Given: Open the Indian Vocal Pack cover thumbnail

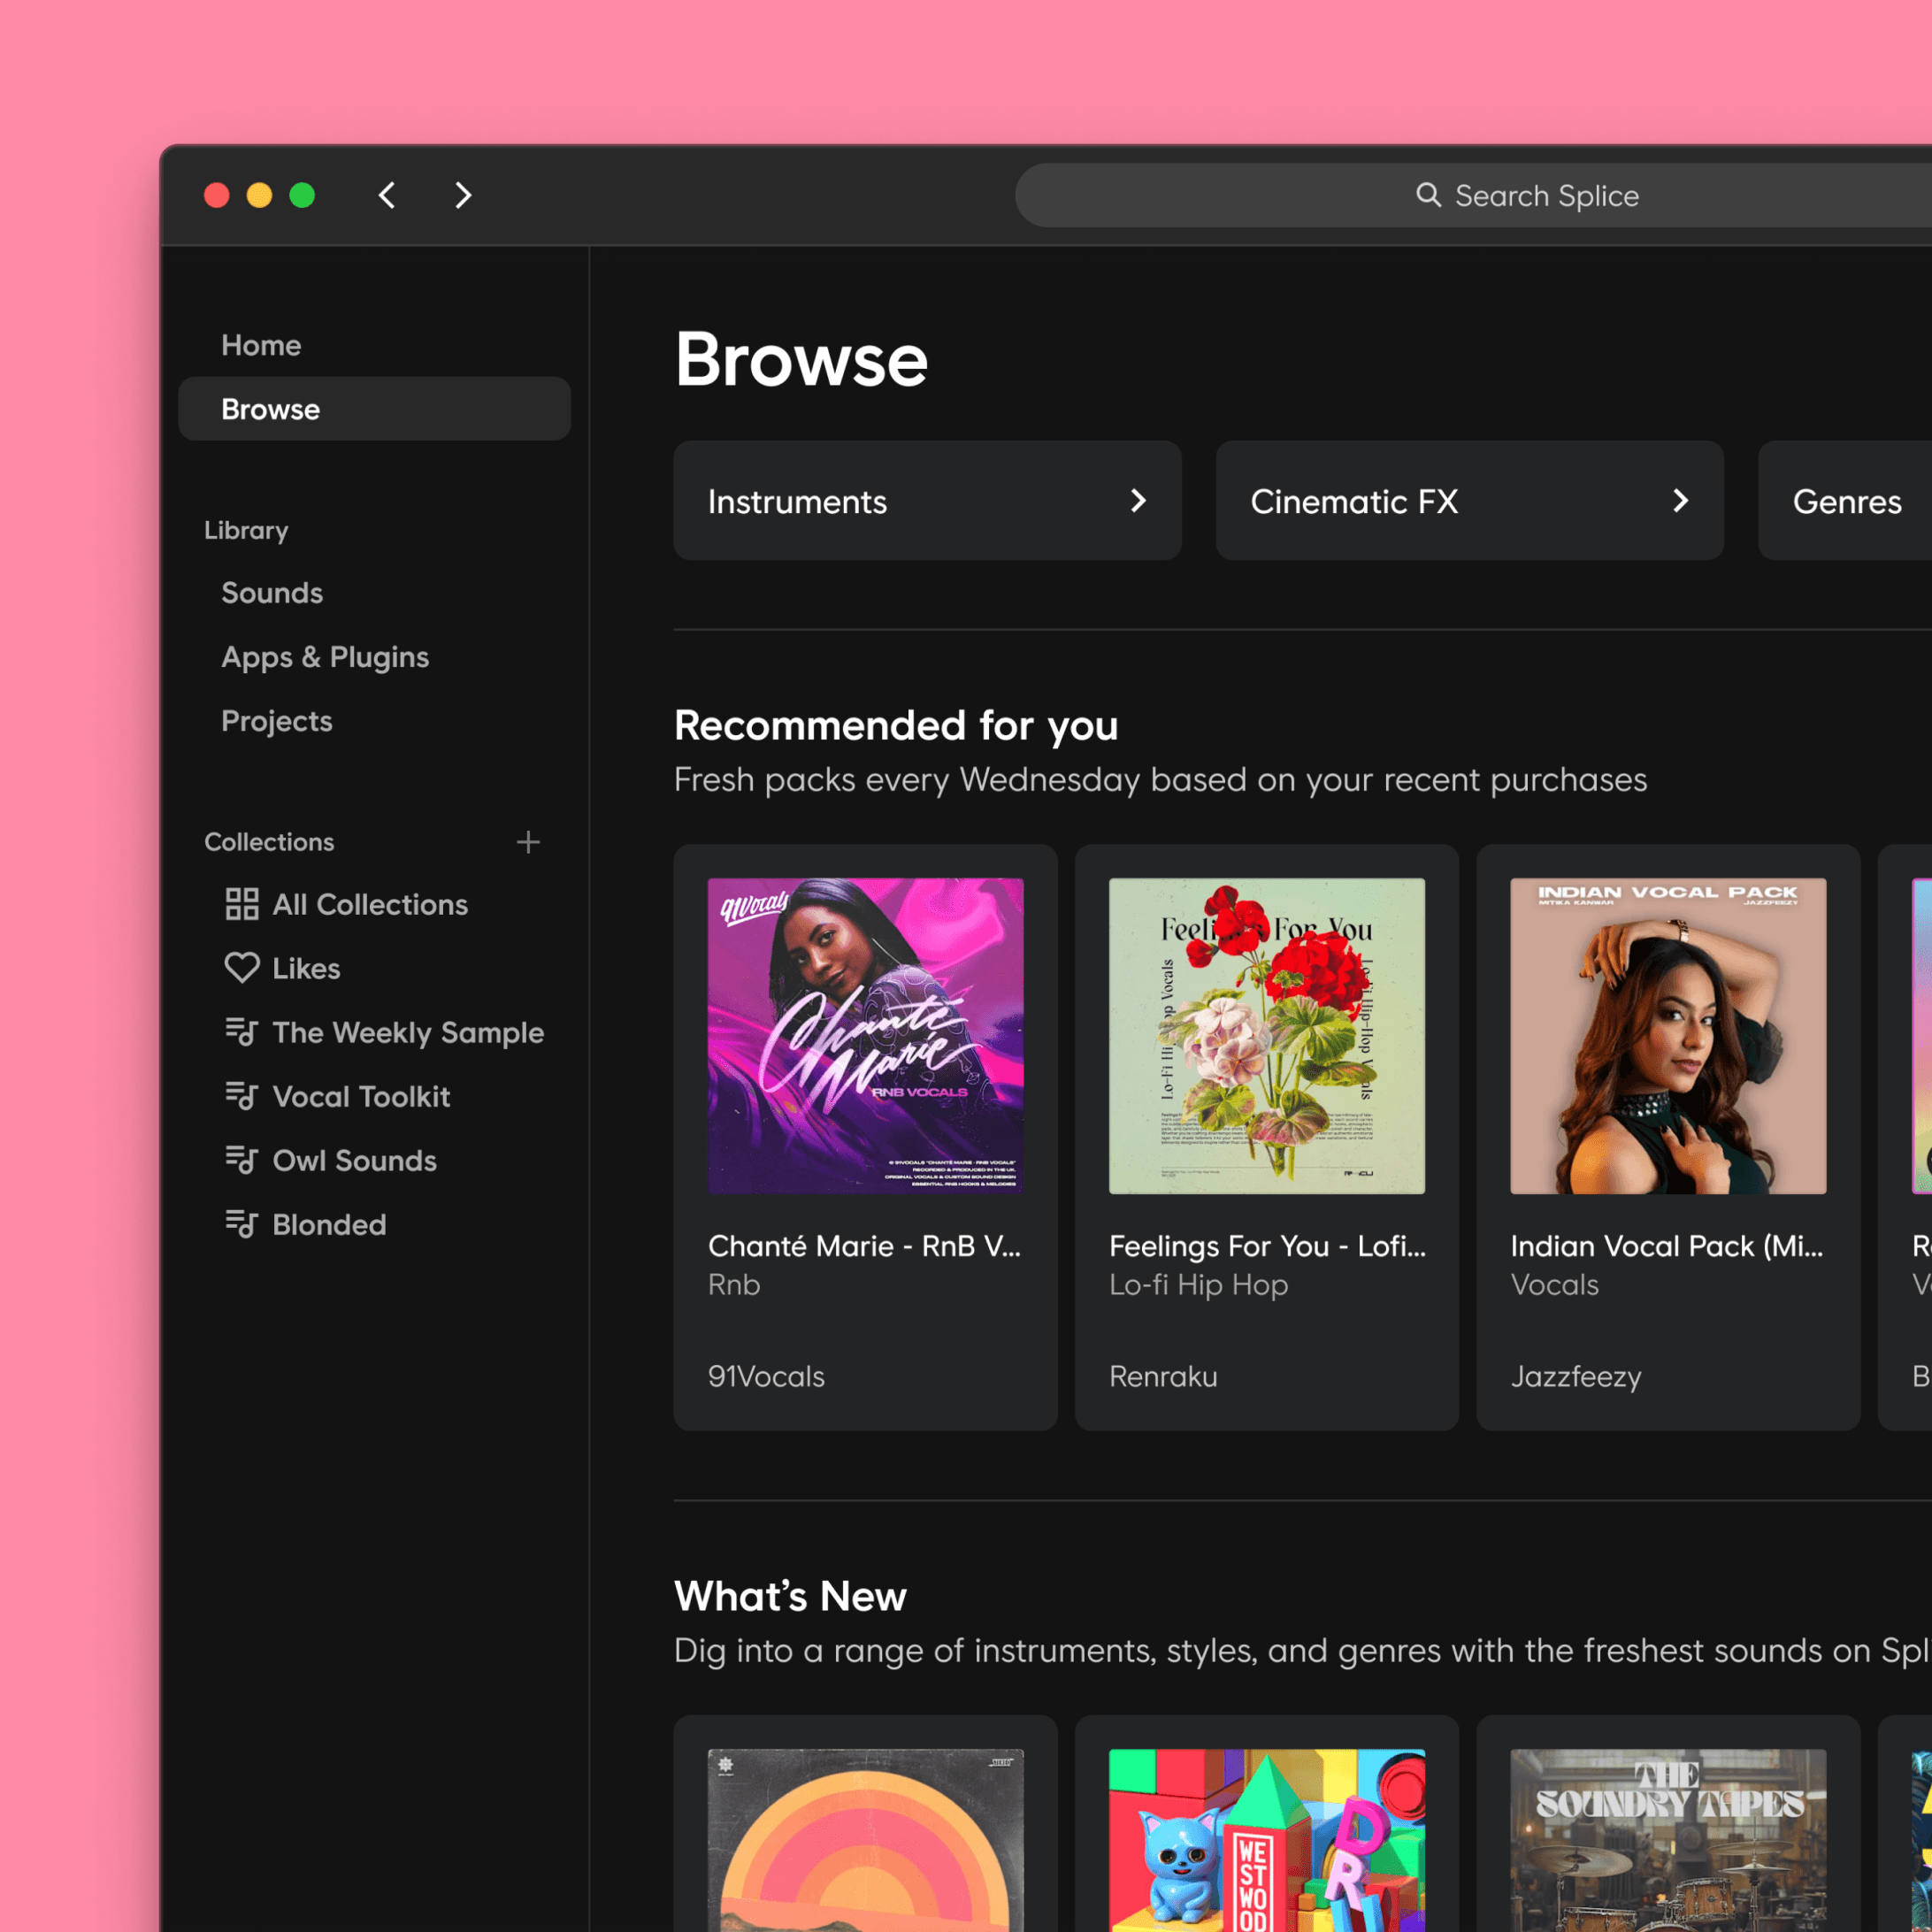Looking at the screenshot, I should [1668, 1036].
